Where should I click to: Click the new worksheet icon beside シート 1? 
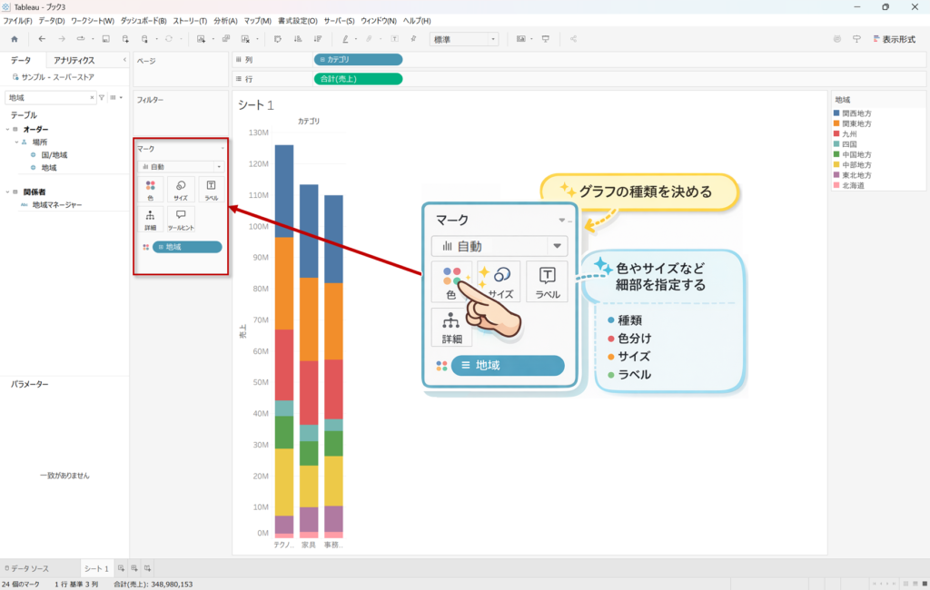click(x=120, y=568)
